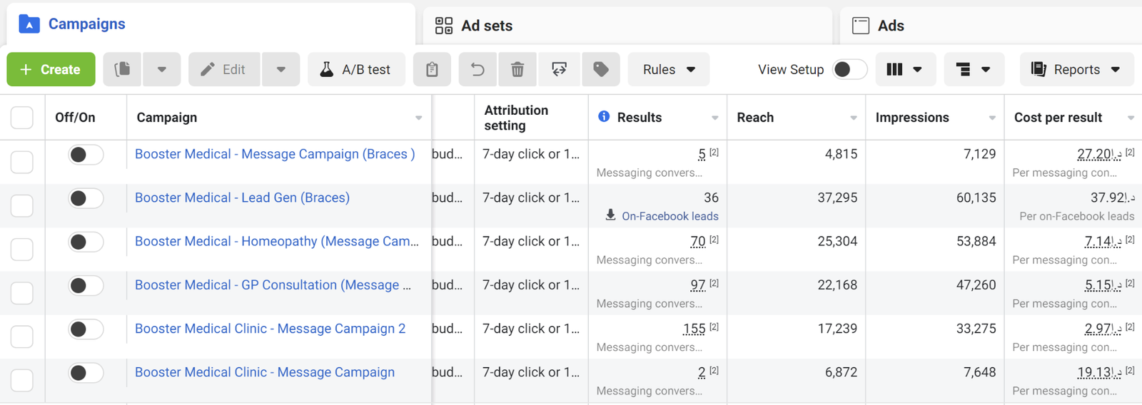Expand the Rules dropdown

pyautogui.click(x=669, y=69)
